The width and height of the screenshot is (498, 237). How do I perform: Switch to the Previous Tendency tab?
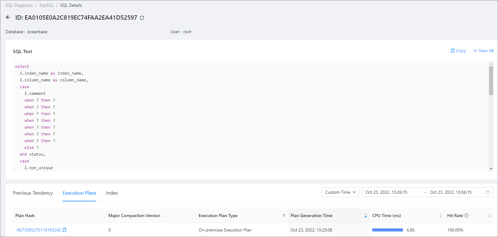click(x=33, y=193)
